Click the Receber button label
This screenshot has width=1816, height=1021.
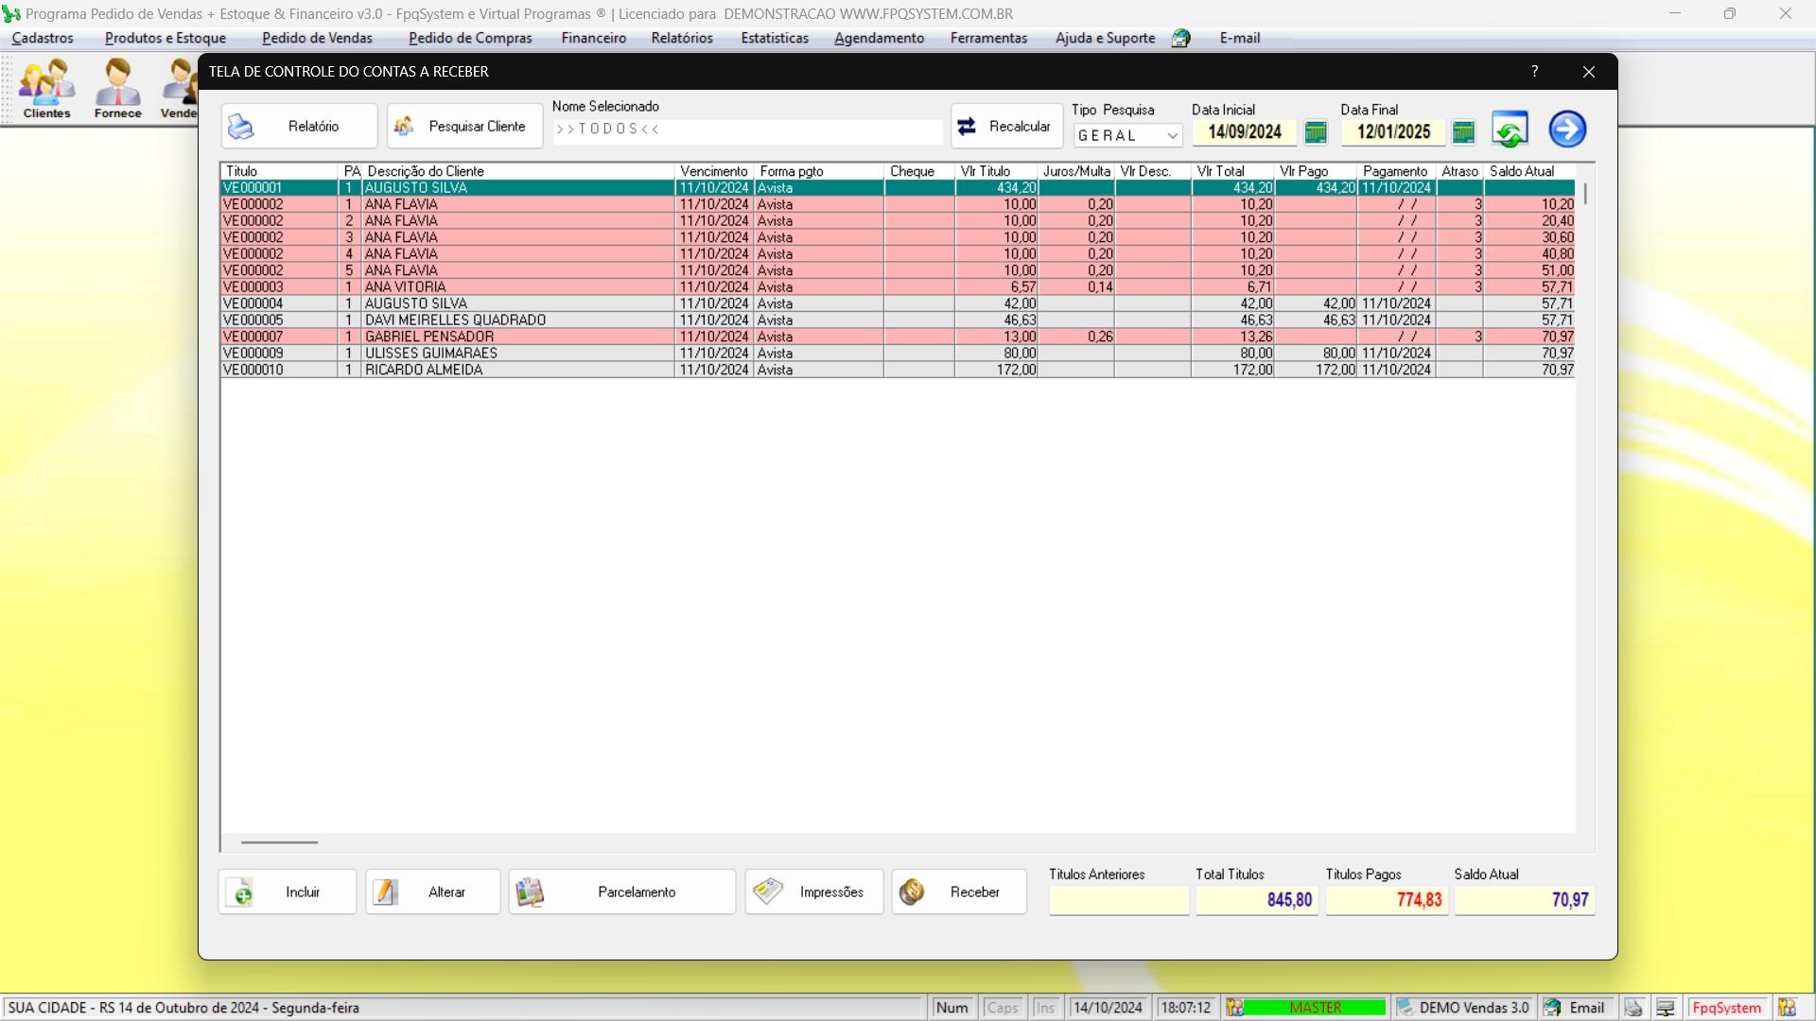[x=975, y=892]
